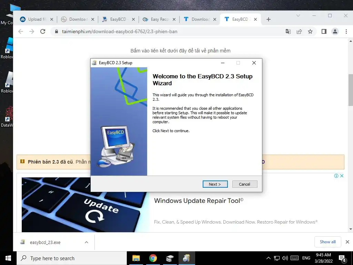Show hidden system tray icons
353x265 pixels.
pyautogui.click(x=268, y=258)
